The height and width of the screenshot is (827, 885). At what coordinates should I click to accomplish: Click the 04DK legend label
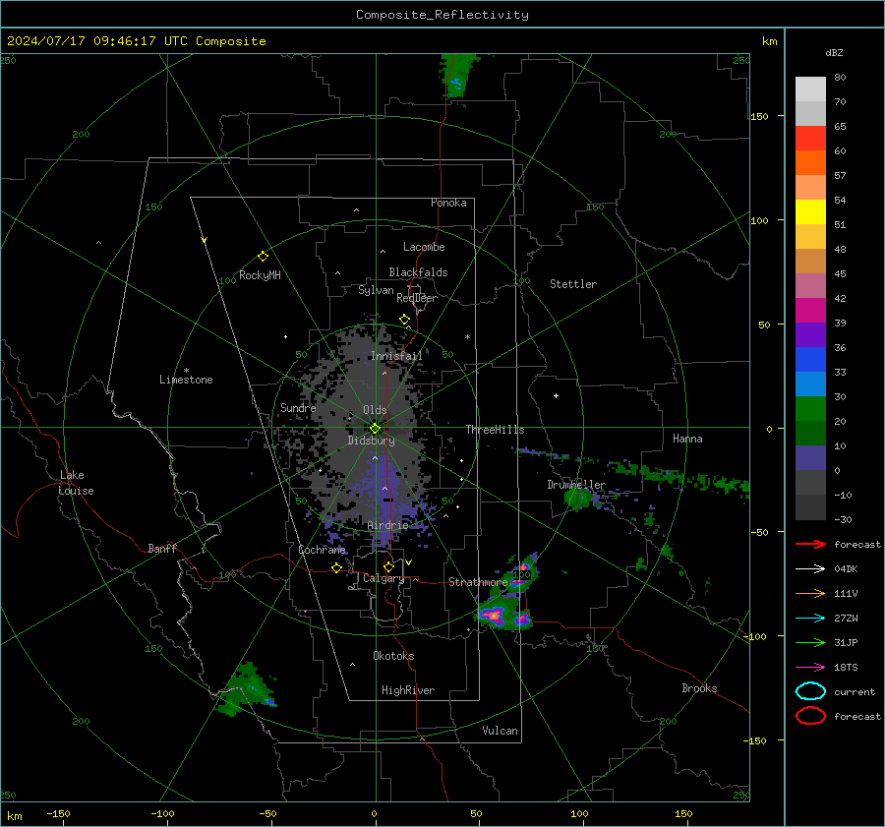coord(846,569)
